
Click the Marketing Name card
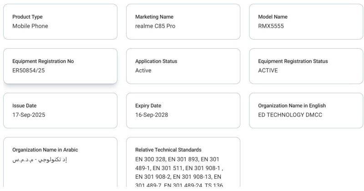(183, 21)
